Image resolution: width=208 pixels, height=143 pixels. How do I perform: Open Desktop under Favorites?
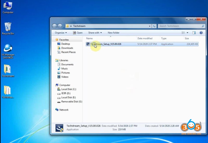(66, 44)
